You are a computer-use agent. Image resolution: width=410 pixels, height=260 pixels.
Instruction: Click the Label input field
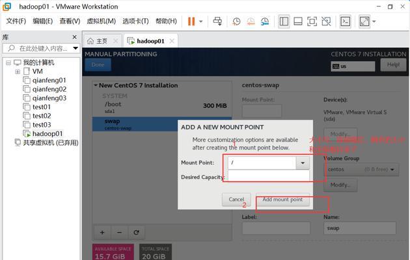(x=276, y=228)
